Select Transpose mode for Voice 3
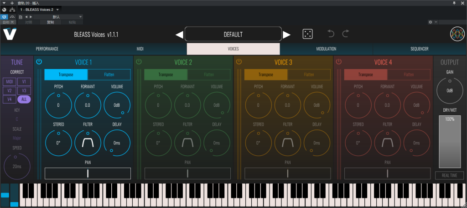The width and height of the screenshot is (467, 208). (x=266, y=75)
